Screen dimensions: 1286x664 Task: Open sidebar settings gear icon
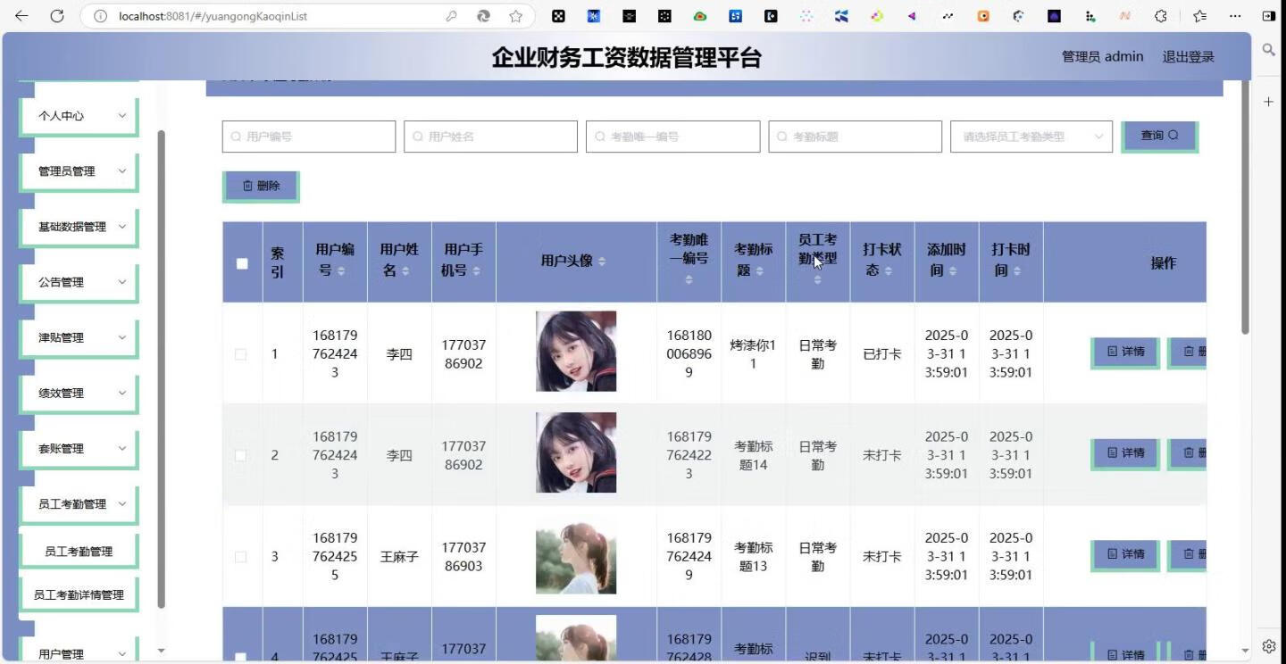[x=1269, y=646]
